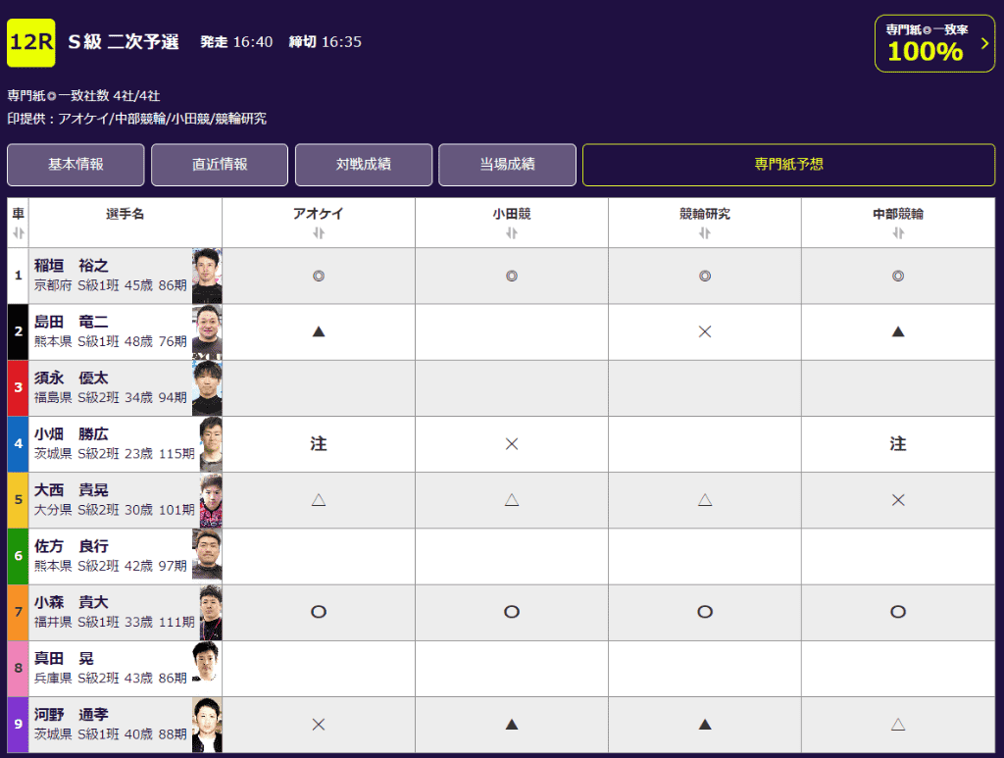Select the 専門紙予想 tab
This screenshot has width=1004, height=758.
(x=788, y=165)
